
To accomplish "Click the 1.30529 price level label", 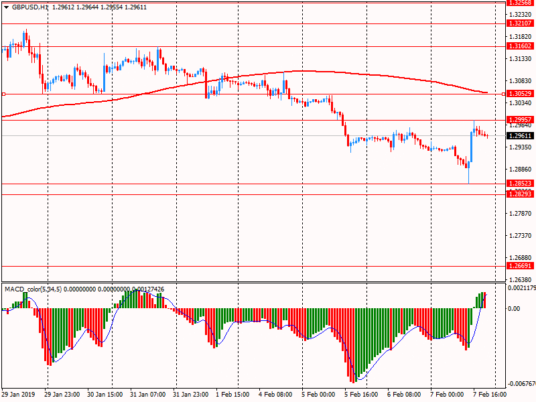I will click(x=521, y=94).
